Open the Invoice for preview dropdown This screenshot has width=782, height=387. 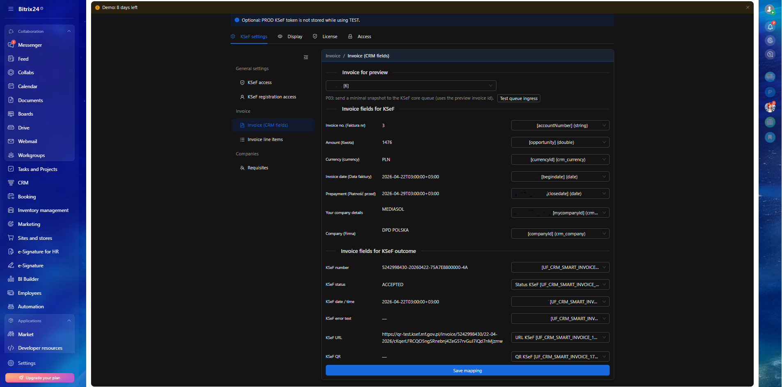(x=411, y=86)
